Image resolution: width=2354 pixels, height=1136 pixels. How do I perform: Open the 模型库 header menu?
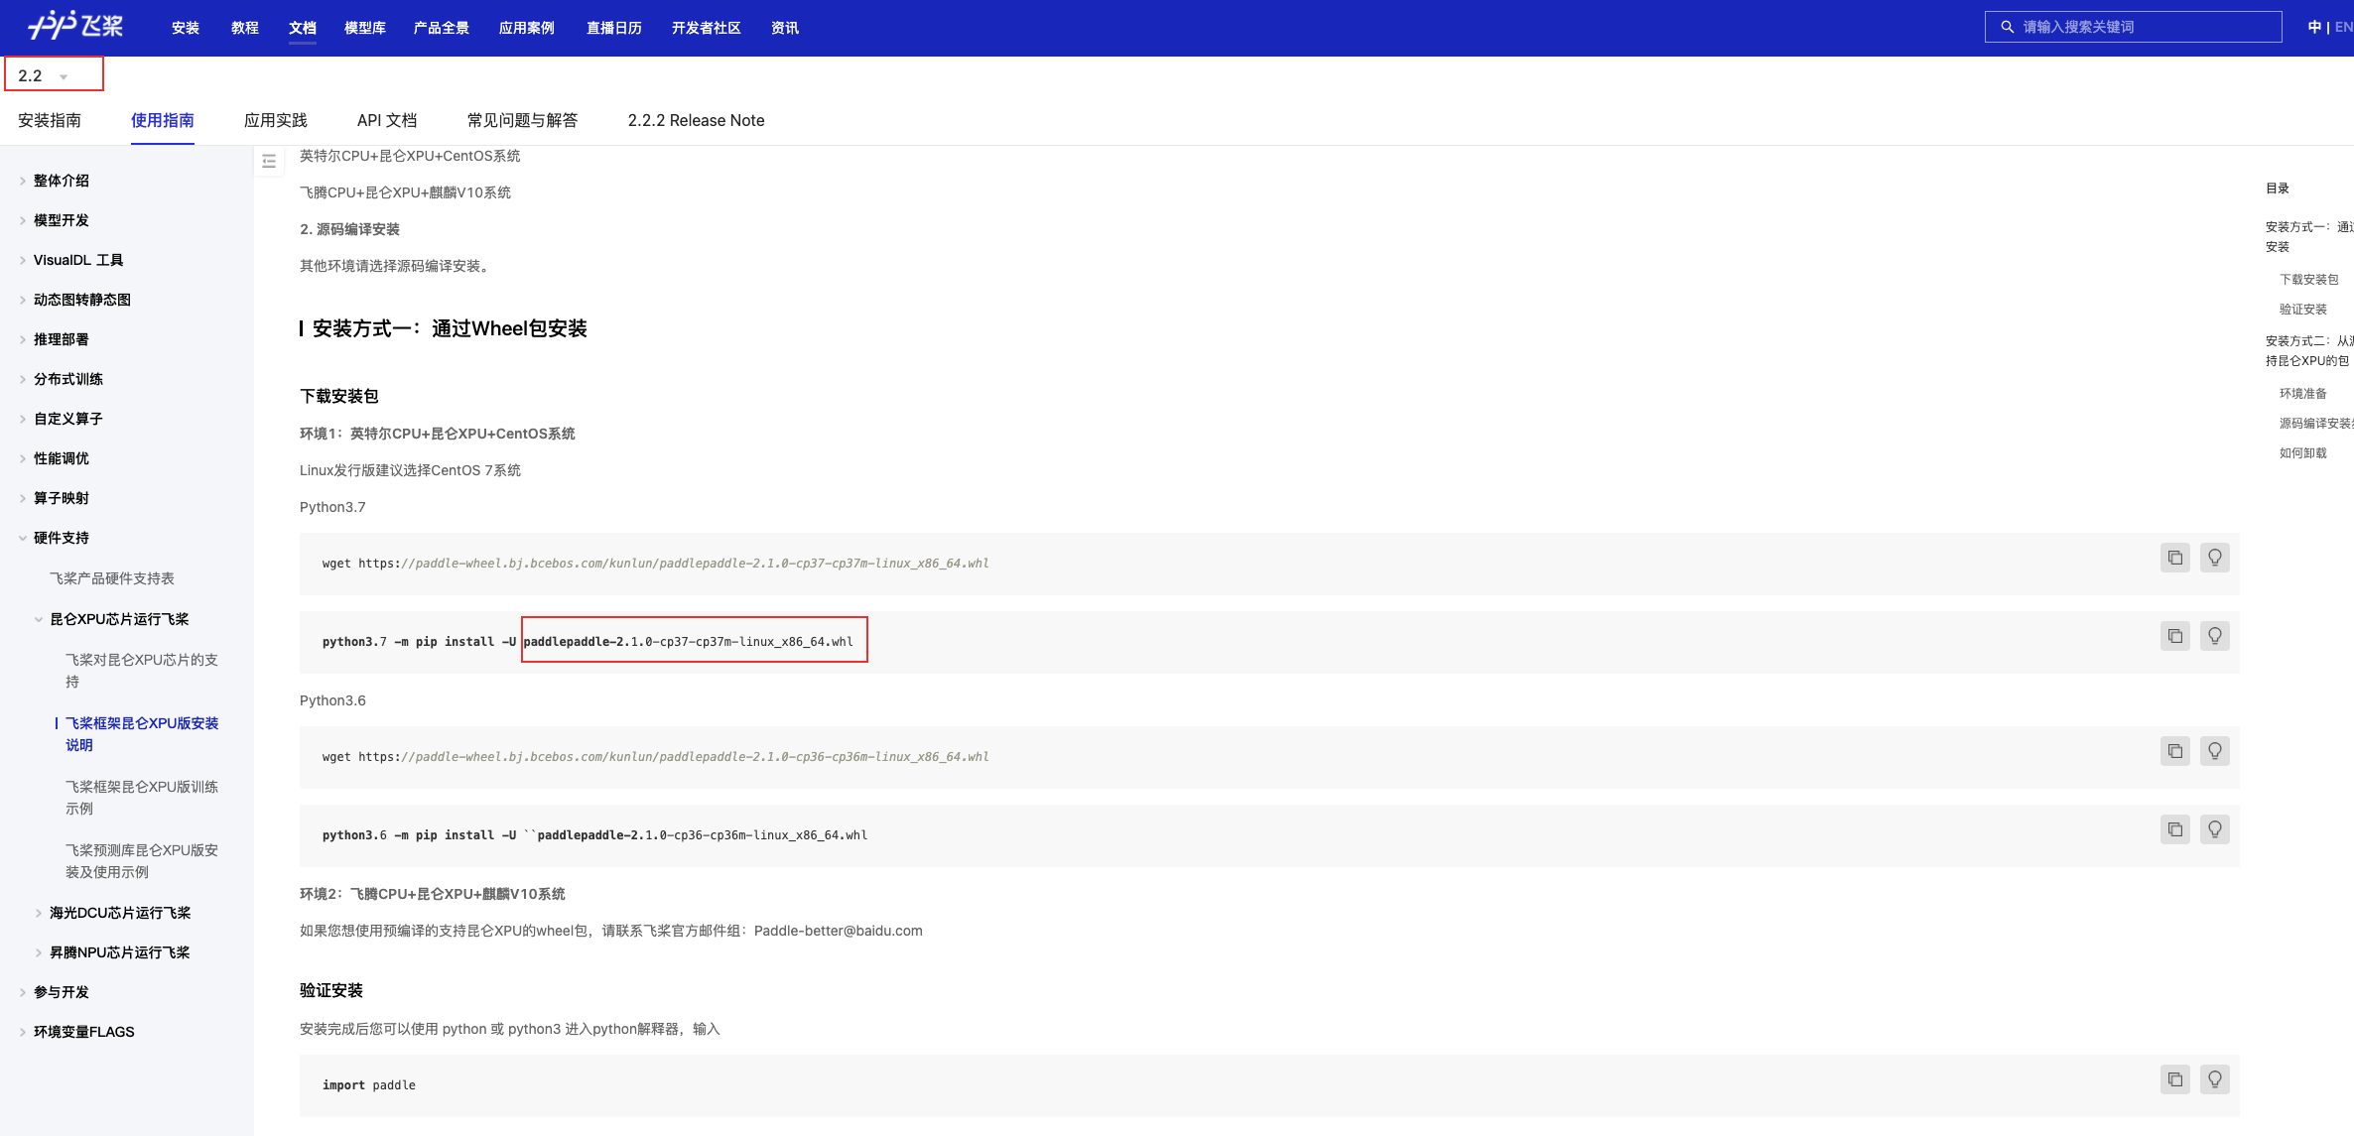365,28
